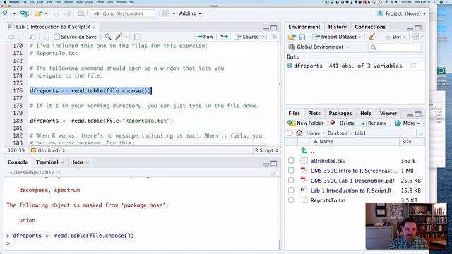Check the CMS 350C Intro to R Screencast checkbox

click(x=291, y=171)
